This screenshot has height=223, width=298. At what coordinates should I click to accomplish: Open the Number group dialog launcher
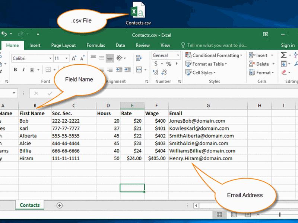click(x=180, y=81)
